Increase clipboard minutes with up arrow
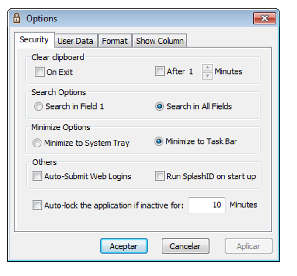 [207, 68]
